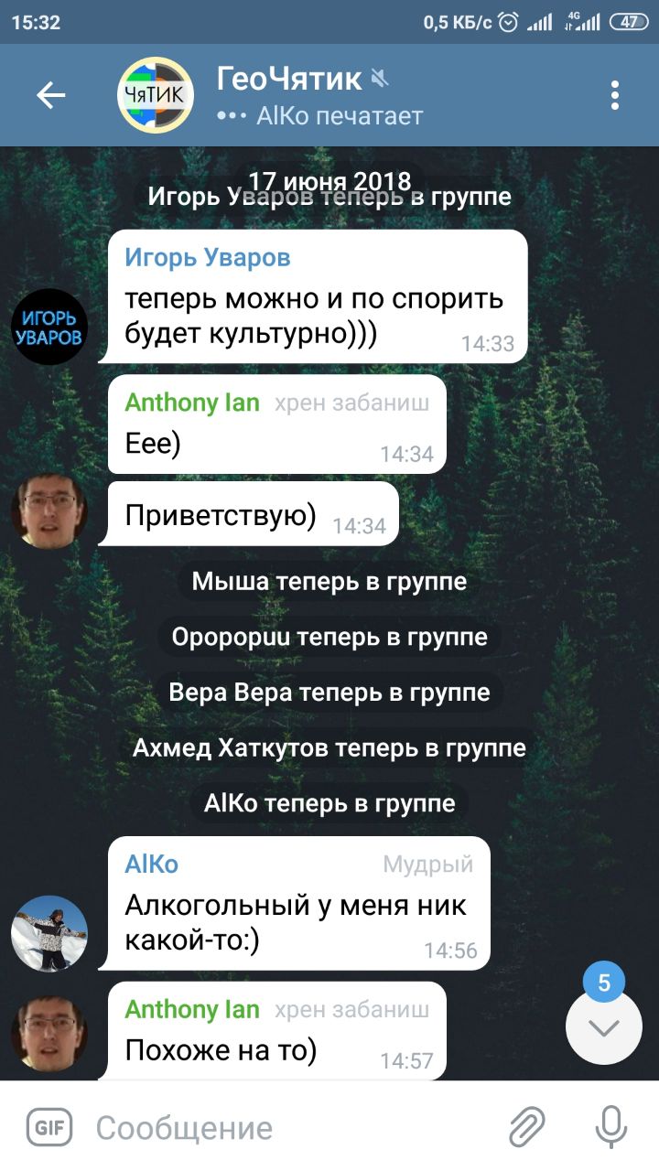Click the message input field Сообщение
This screenshot has height=1171, width=659.
coord(293,1127)
